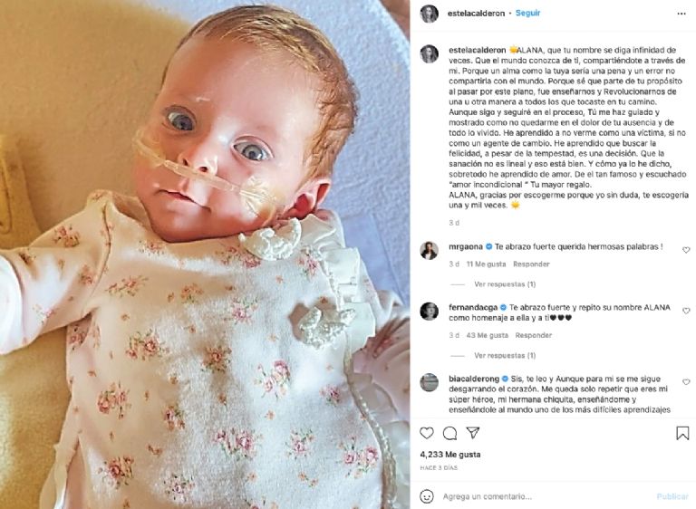The height and width of the screenshot is (509, 696).
Task: Open the comment bubble icon
Action: click(x=449, y=433)
